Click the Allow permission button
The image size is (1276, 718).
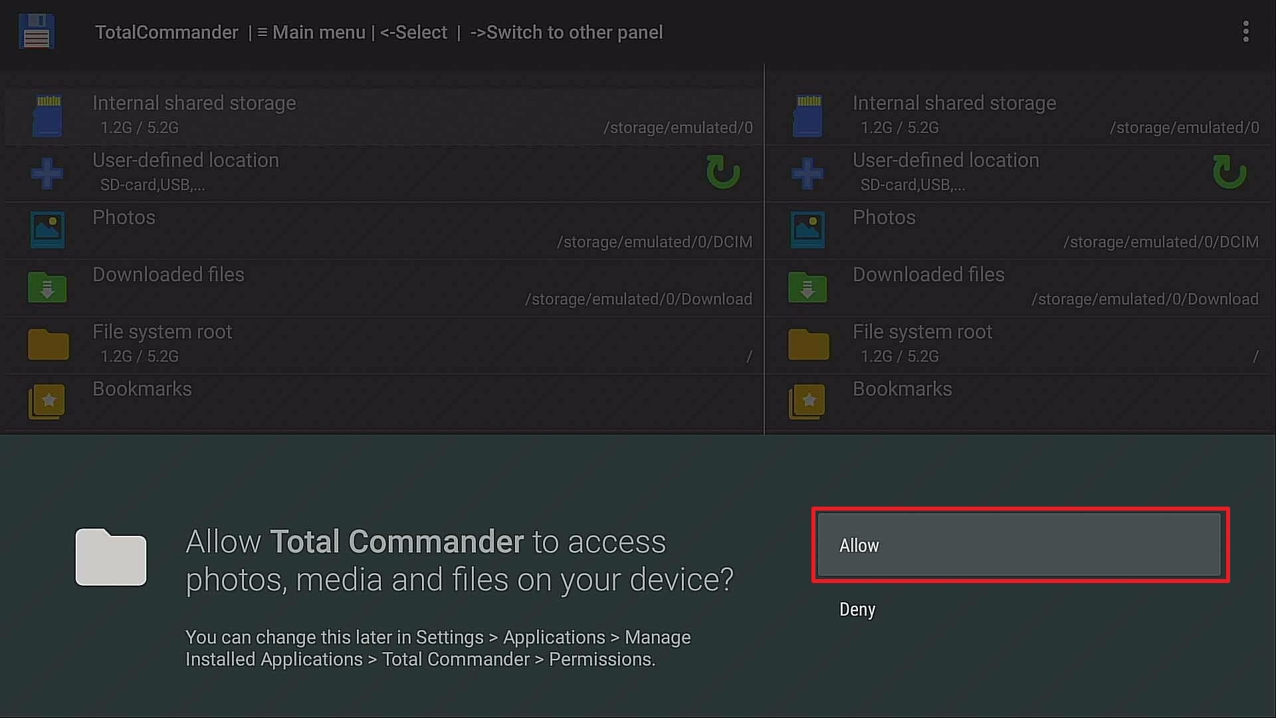coord(1019,544)
